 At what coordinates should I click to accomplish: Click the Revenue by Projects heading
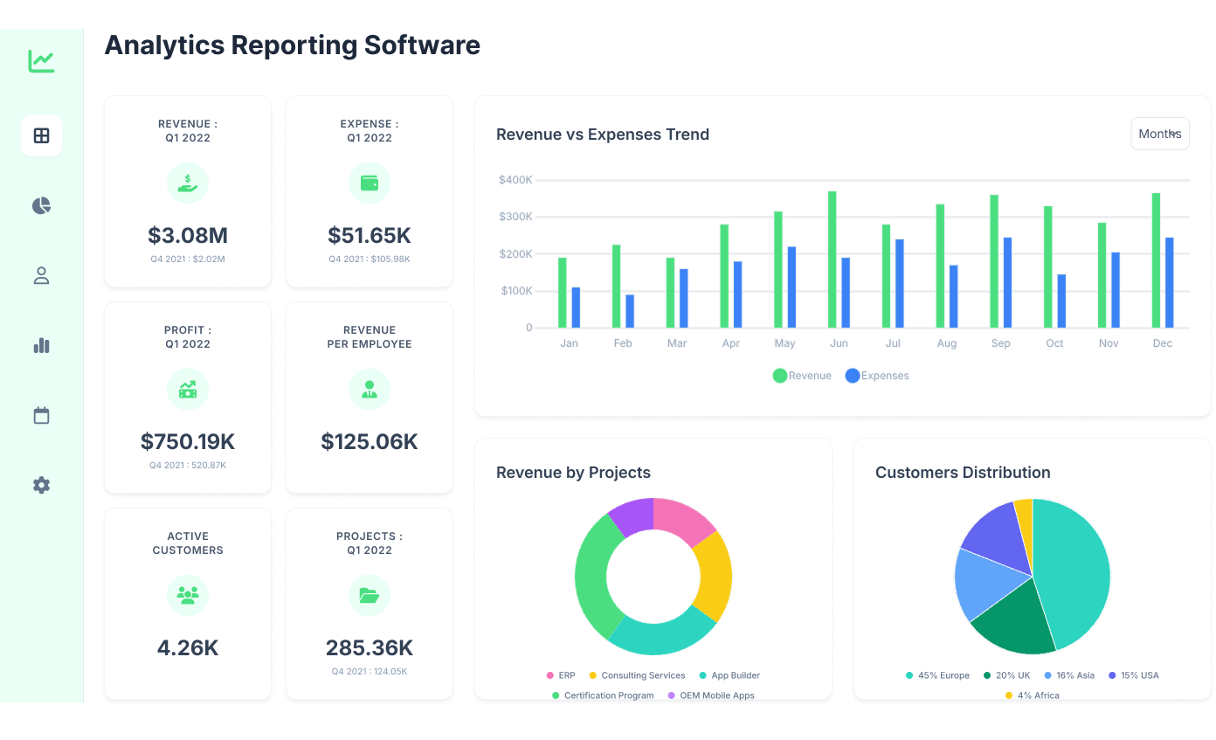click(x=573, y=473)
